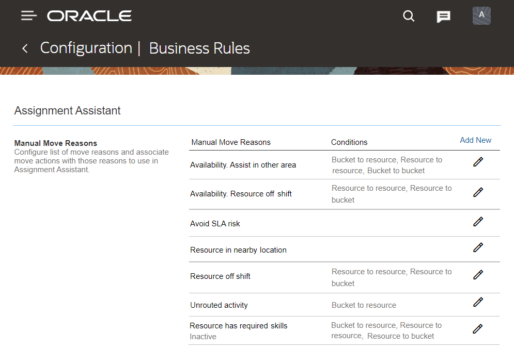514x349 pixels.
Task: Edit the 'Availability. Resource off shift' reason
Action: (478, 192)
